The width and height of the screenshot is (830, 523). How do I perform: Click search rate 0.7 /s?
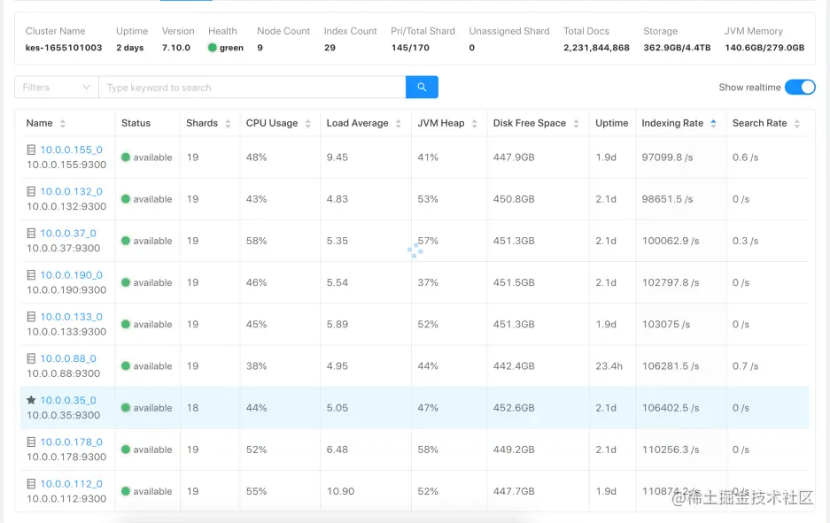(745, 366)
